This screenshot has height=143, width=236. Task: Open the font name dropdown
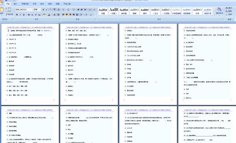[x=32, y=9]
